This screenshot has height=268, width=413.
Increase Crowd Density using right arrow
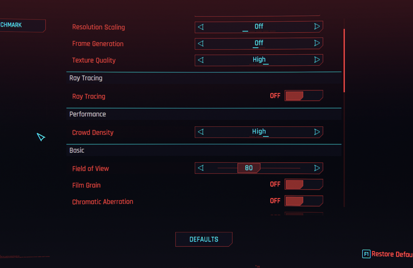317,132
